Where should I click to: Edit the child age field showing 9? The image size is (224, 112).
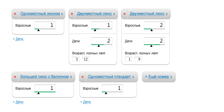138,59
